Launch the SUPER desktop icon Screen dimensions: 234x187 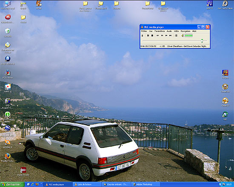point(8,88)
